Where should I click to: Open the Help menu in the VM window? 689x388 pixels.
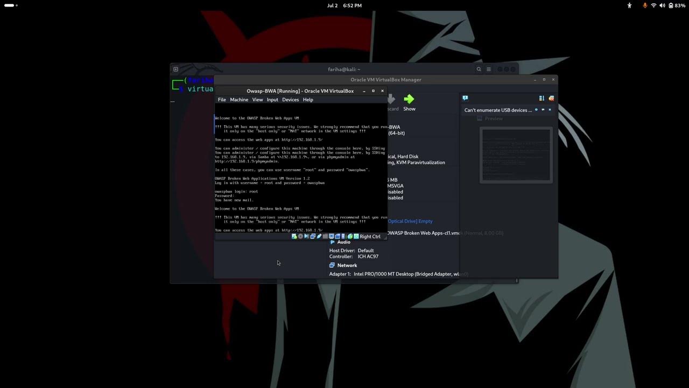click(x=308, y=100)
